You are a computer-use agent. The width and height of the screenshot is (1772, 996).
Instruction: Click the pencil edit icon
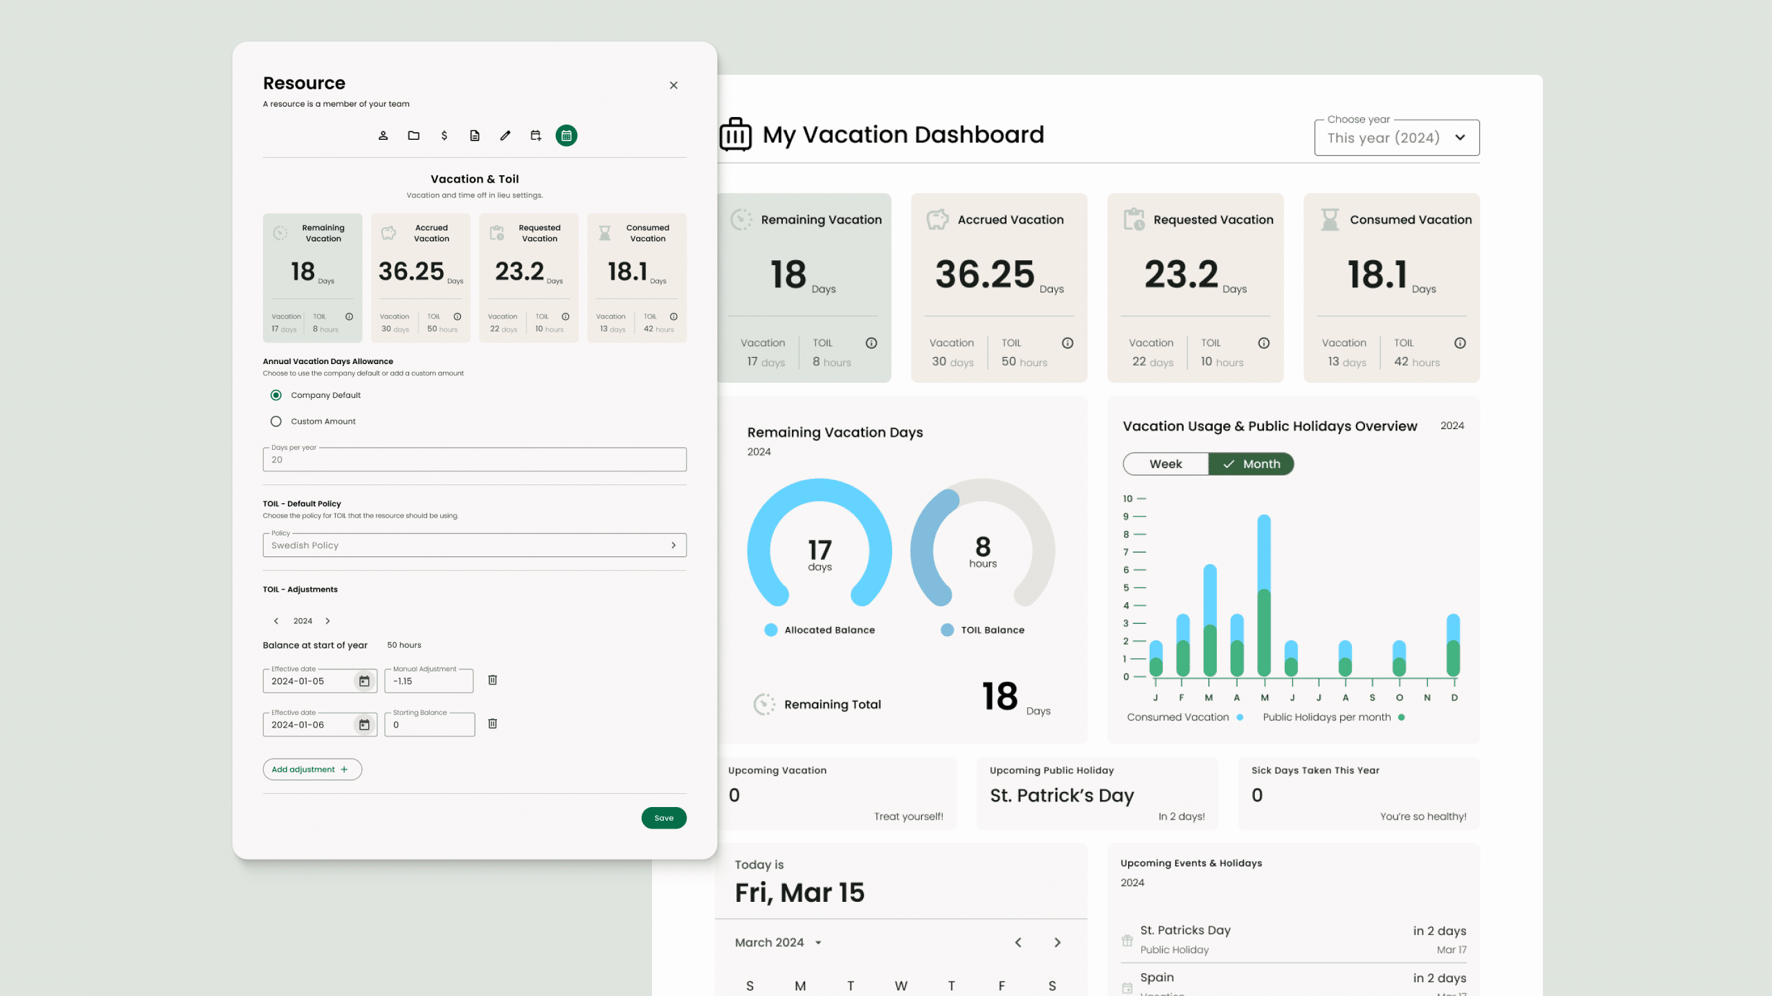505,136
